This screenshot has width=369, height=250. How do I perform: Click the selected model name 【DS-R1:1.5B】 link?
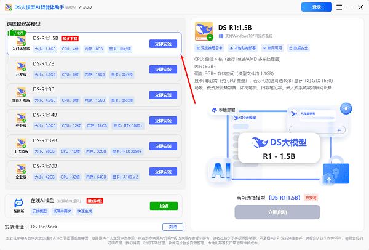285,198
